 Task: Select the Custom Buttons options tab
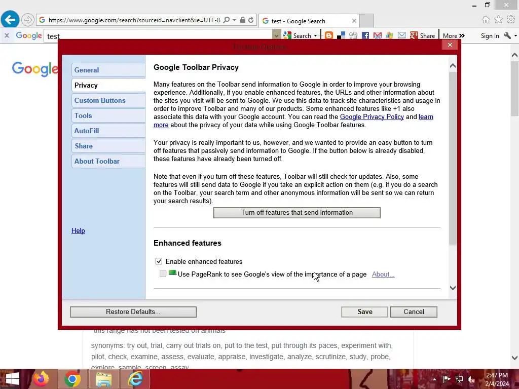[x=108, y=101]
